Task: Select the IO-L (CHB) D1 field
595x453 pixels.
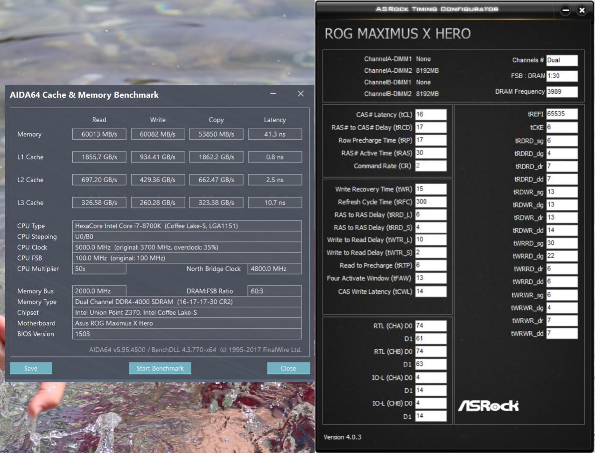Action: 431,416
